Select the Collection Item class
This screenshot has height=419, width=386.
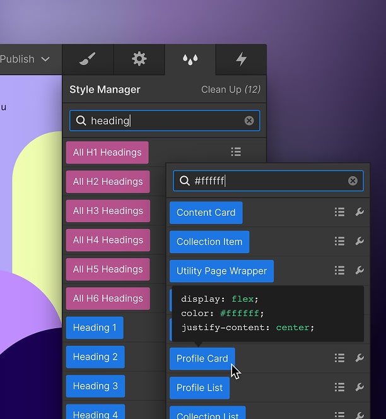pos(209,242)
